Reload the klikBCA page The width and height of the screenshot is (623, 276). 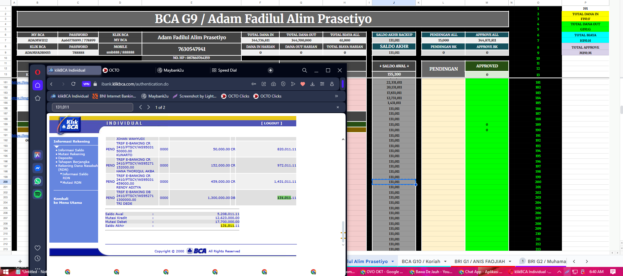tap(73, 84)
